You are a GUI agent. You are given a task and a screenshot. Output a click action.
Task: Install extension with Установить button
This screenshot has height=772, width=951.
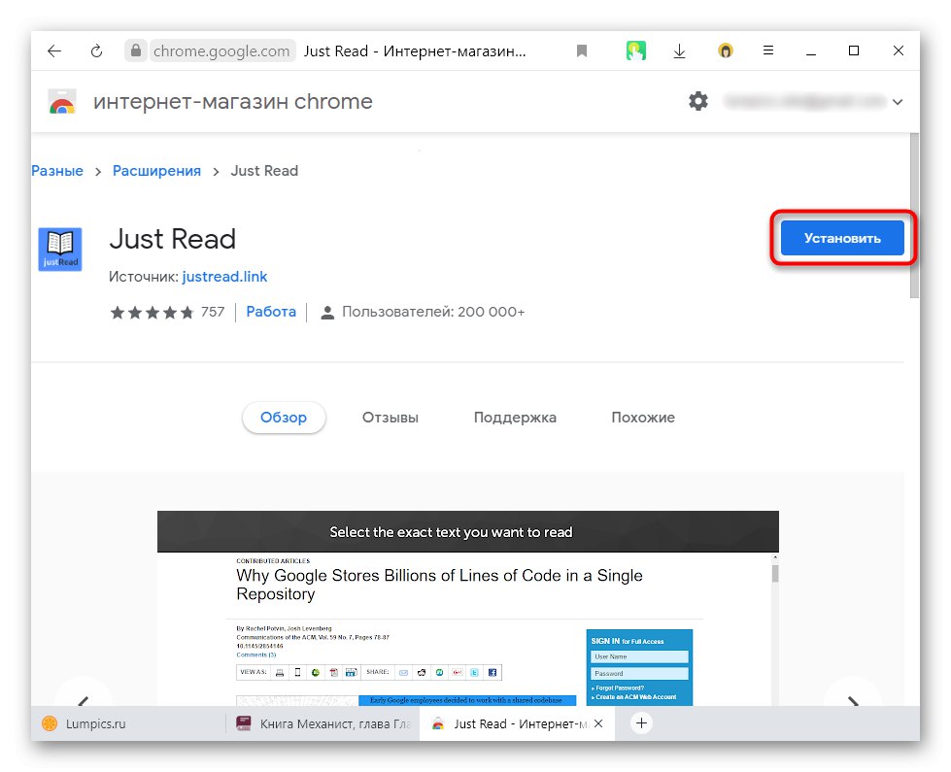tap(842, 238)
